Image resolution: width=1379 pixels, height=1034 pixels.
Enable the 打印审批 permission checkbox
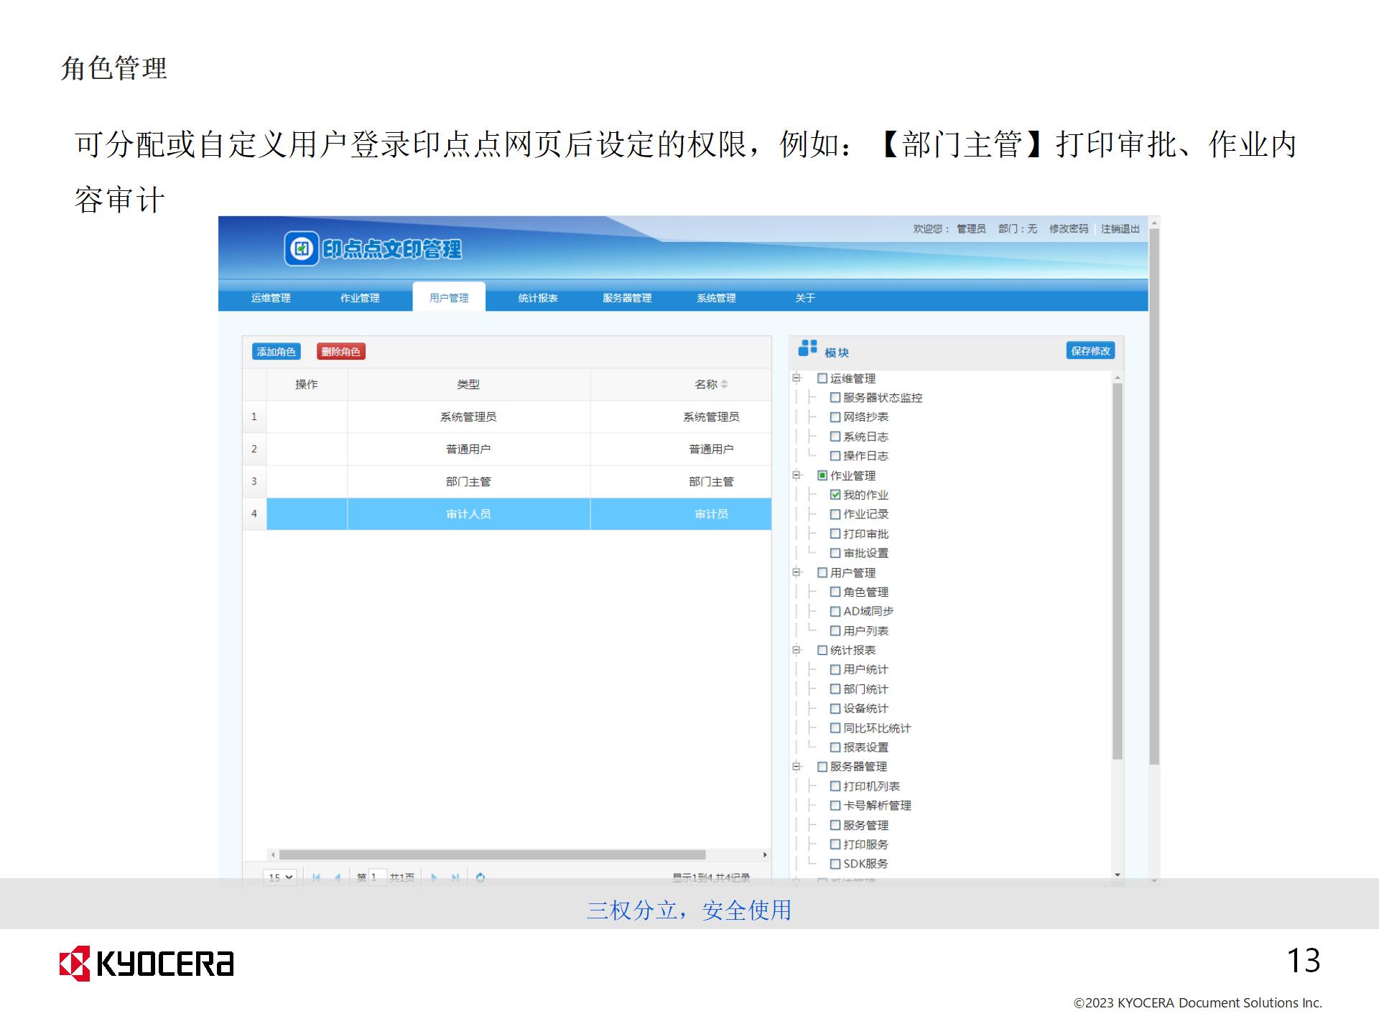[835, 534]
